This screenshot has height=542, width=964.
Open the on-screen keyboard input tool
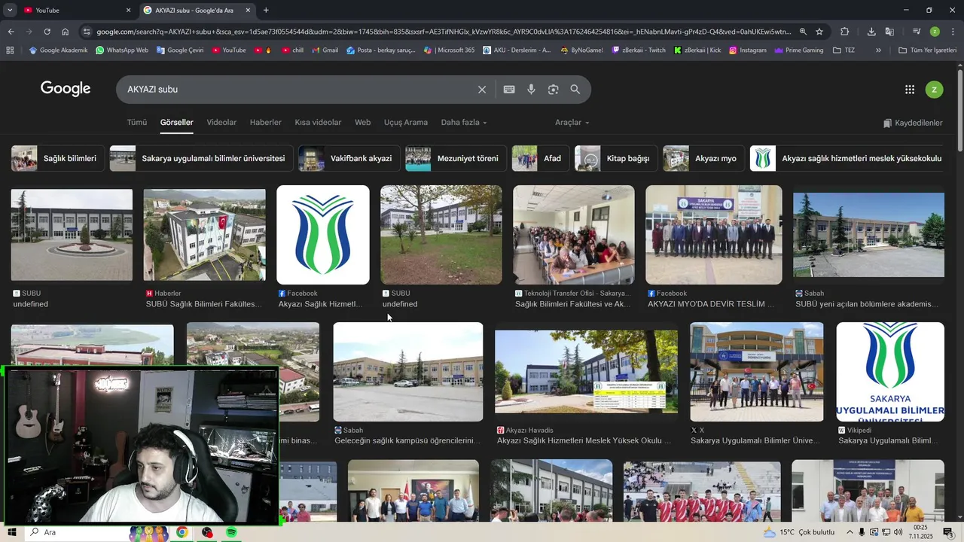[509, 90]
